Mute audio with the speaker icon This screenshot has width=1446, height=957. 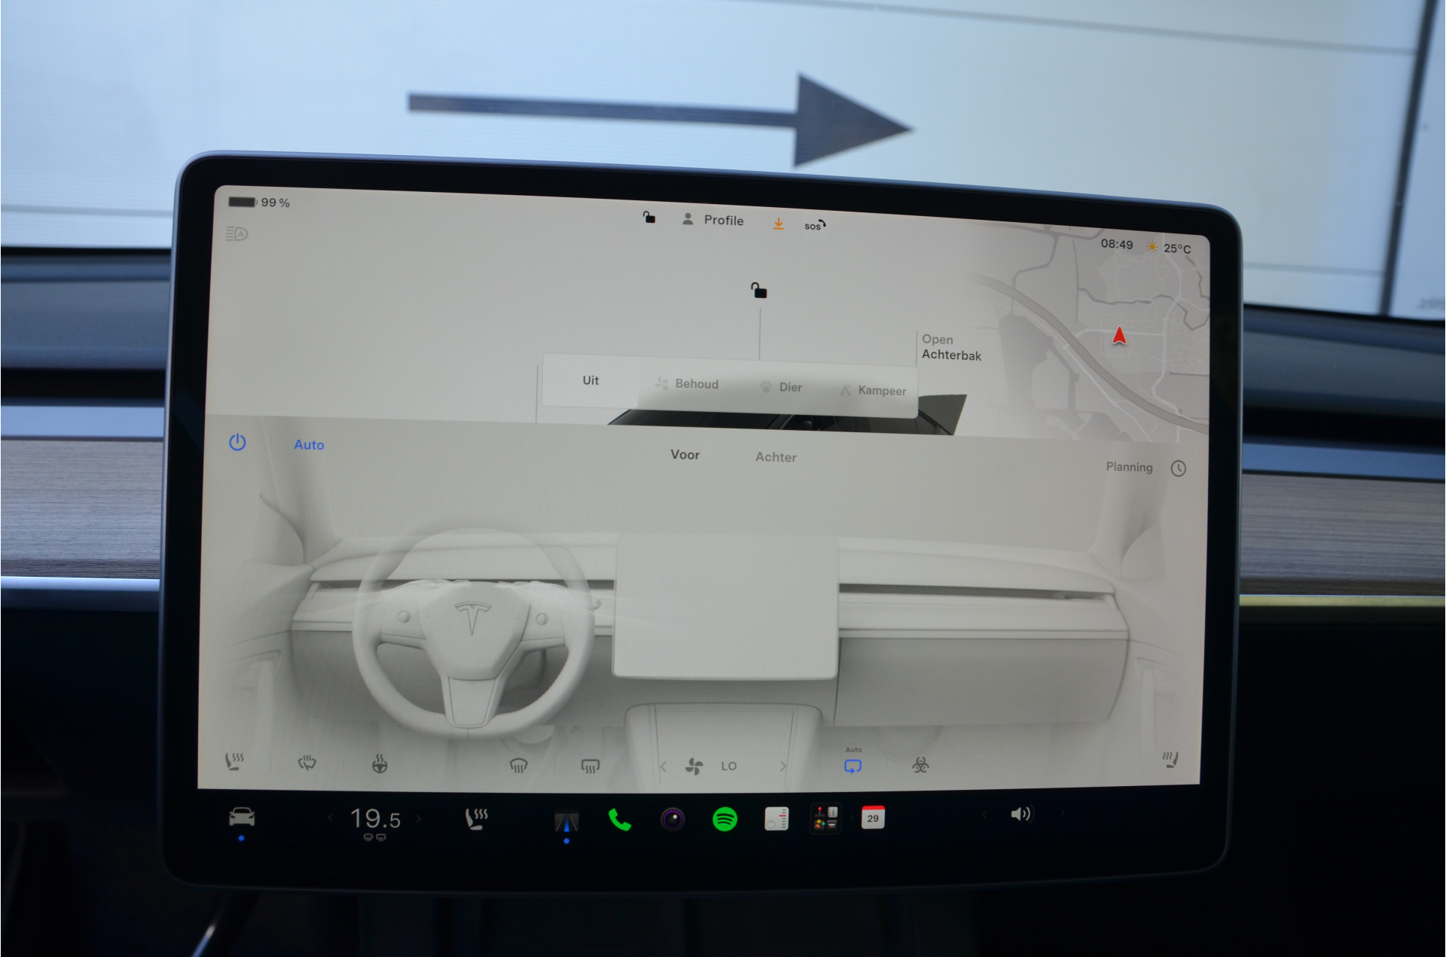1020,813
